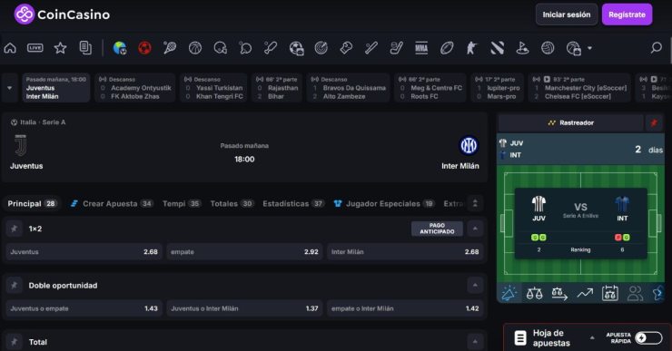
Task: Open Italia Serie A breadcrumb
Action: [38, 122]
